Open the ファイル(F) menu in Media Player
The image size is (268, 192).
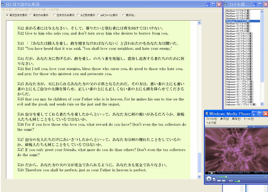[212, 119]
